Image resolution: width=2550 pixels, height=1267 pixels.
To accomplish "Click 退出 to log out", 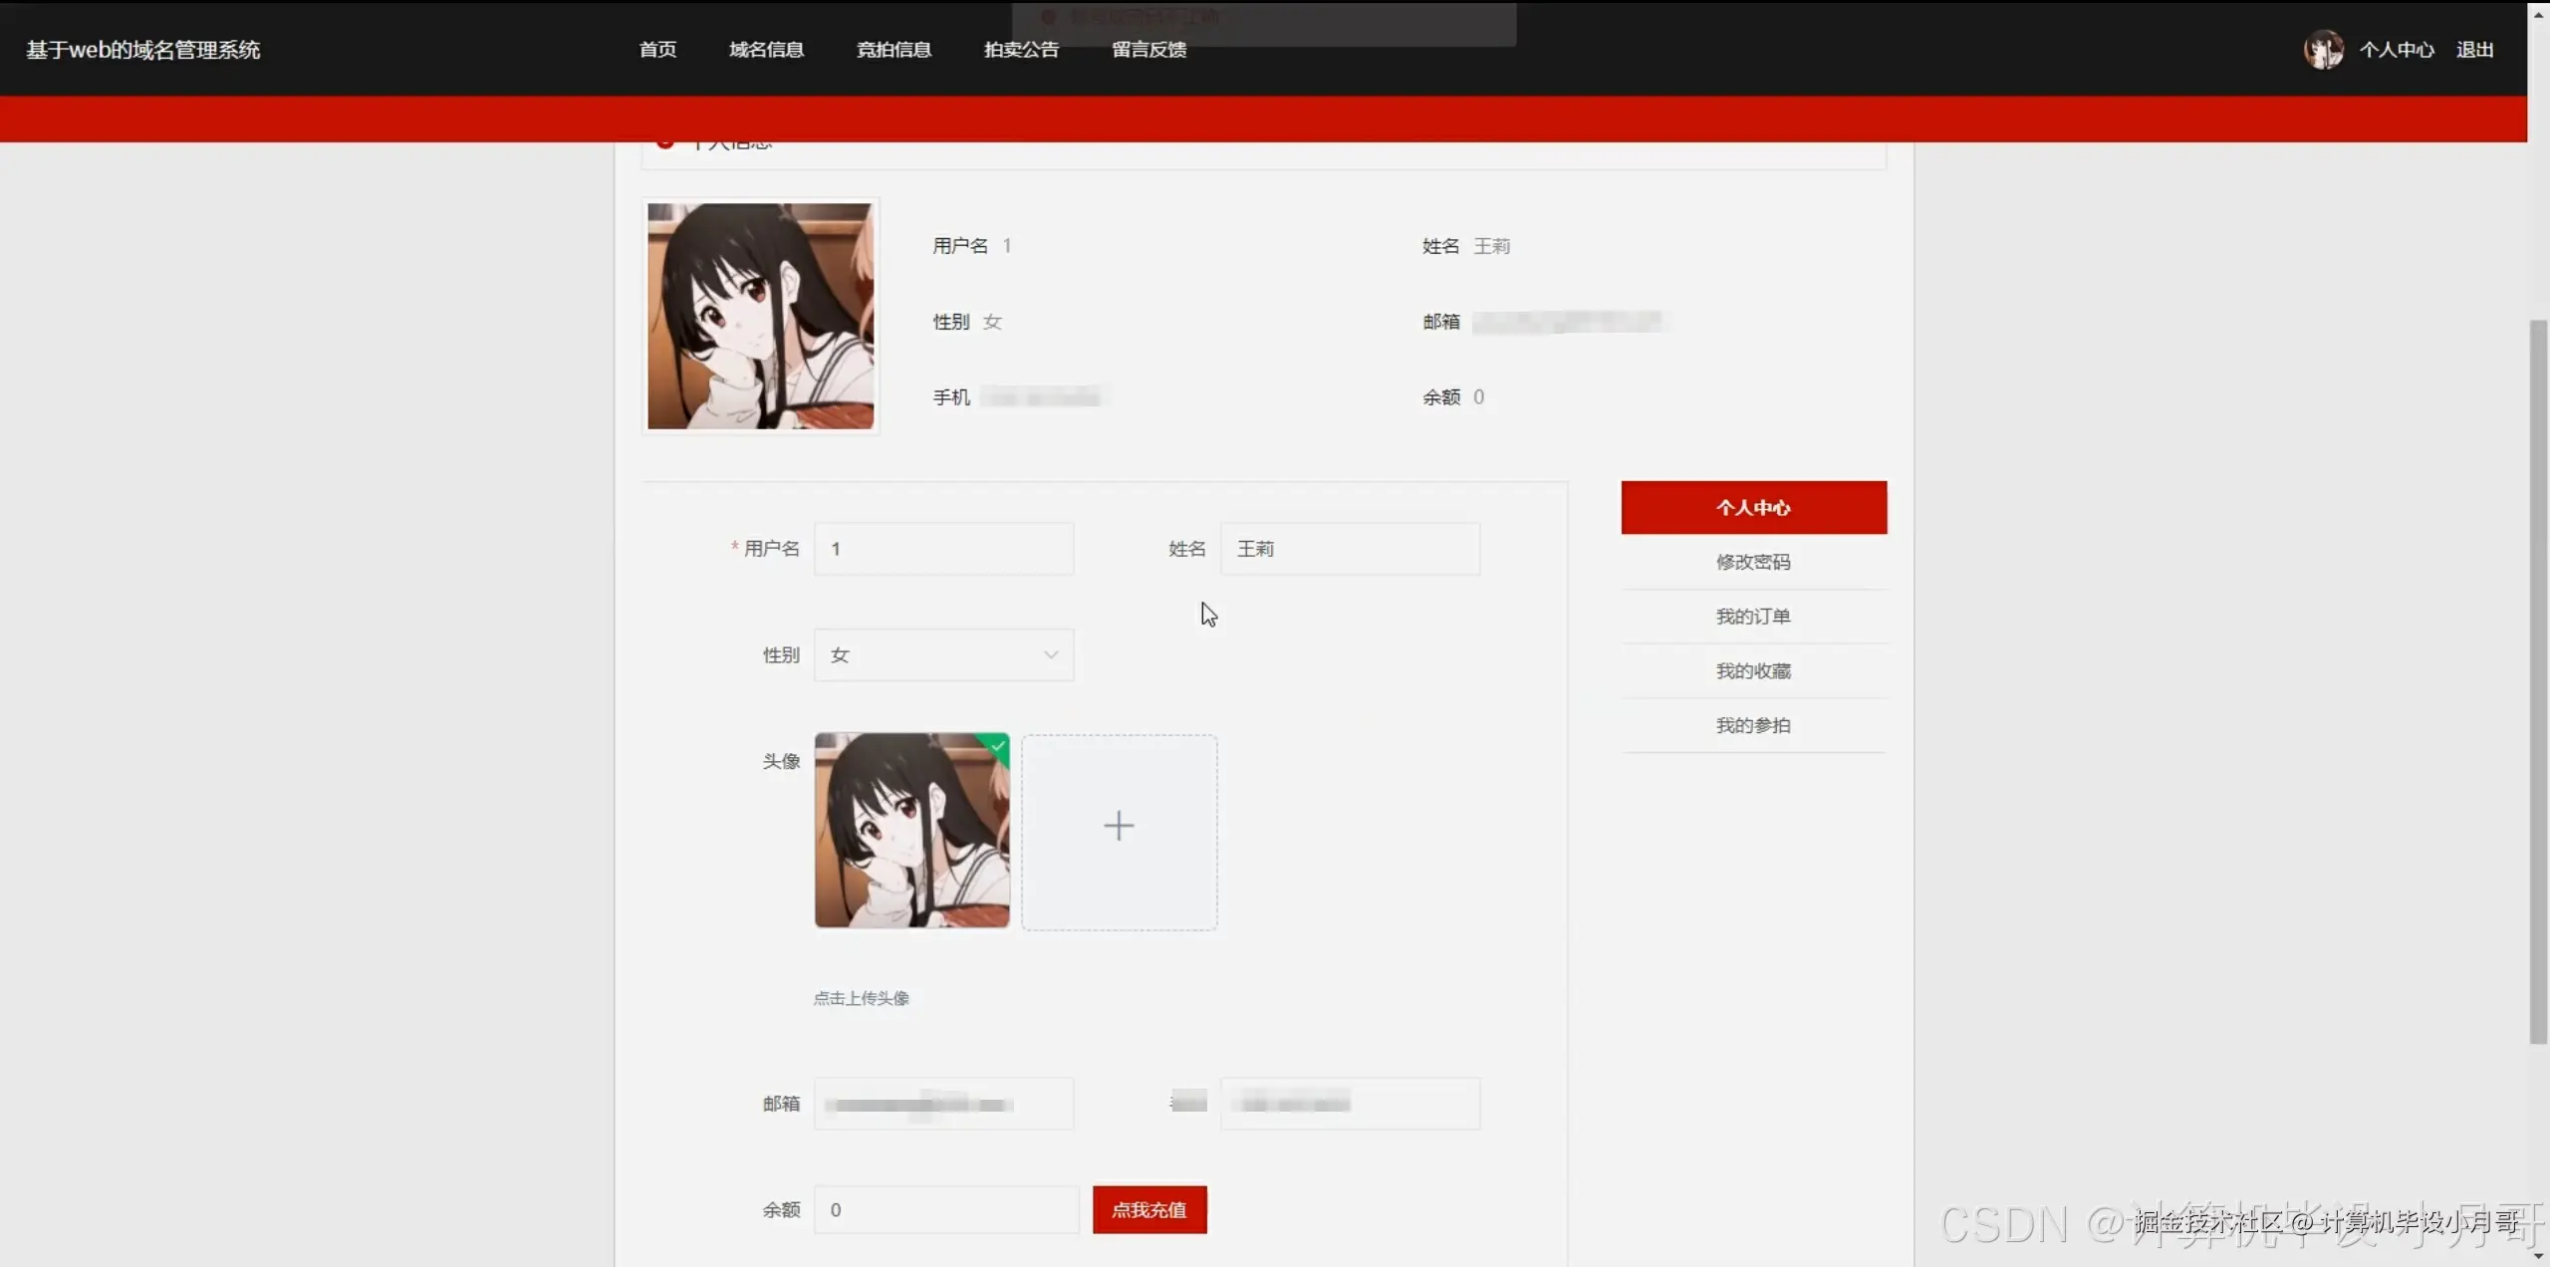I will point(2474,49).
